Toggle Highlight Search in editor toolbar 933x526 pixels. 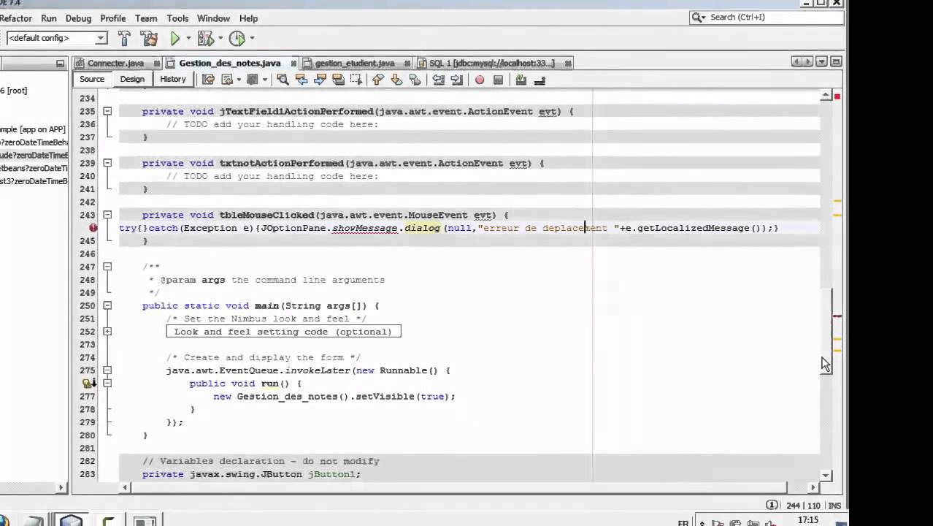pyautogui.click(x=338, y=80)
